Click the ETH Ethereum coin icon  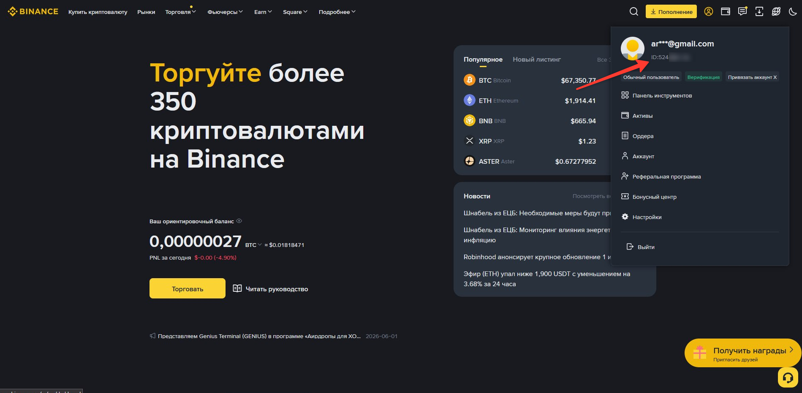click(470, 100)
